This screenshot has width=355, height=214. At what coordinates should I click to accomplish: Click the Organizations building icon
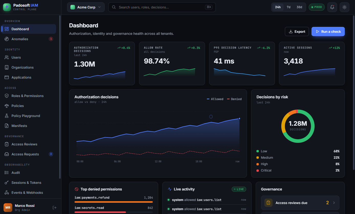click(x=7, y=67)
